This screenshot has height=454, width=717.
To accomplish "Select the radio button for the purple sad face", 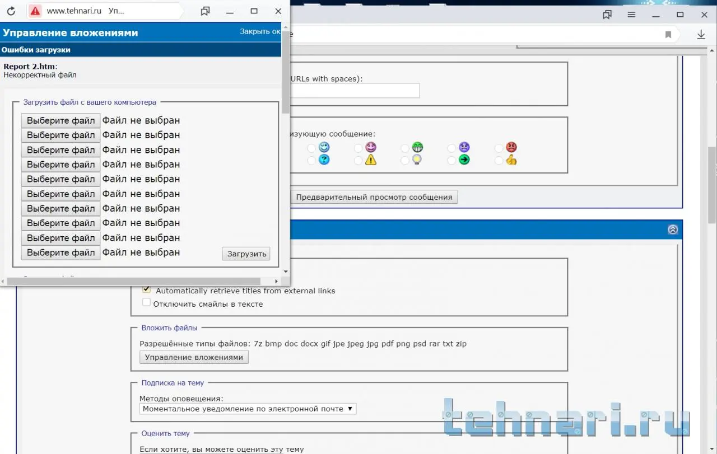I will pyautogui.click(x=451, y=148).
